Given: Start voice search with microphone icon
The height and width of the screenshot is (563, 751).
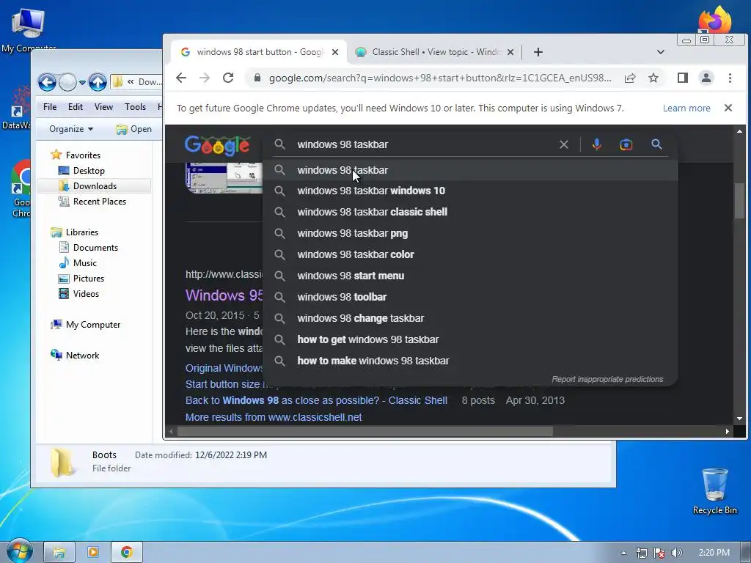Looking at the screenshot, I should (x=597, y=144).
